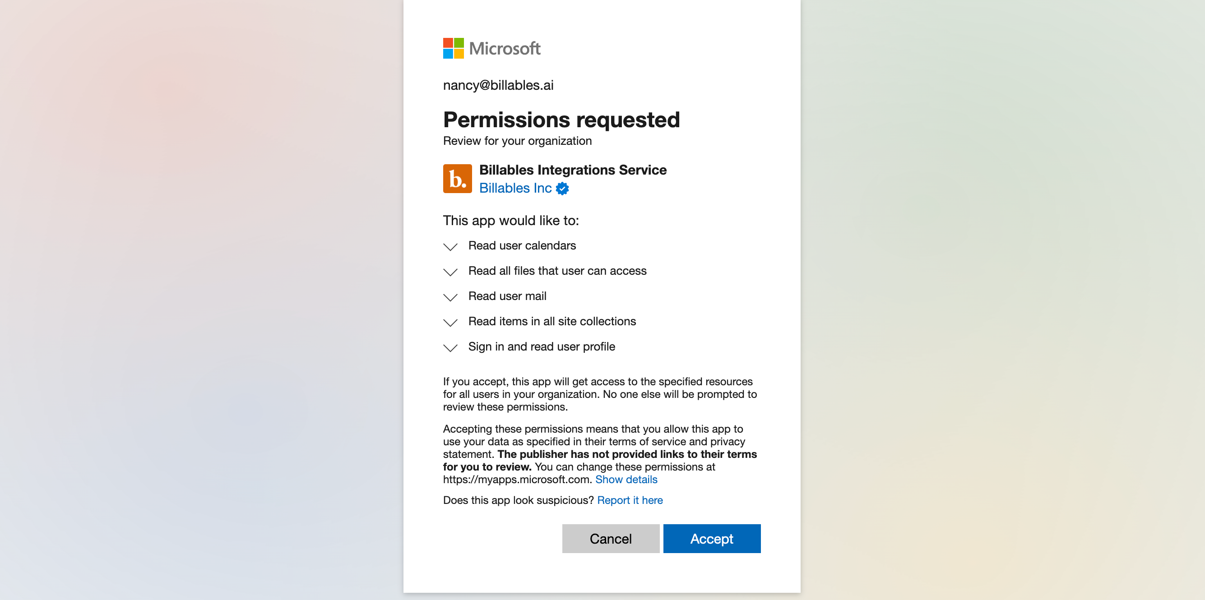Click the orange Billables app icon

(457, 178)
